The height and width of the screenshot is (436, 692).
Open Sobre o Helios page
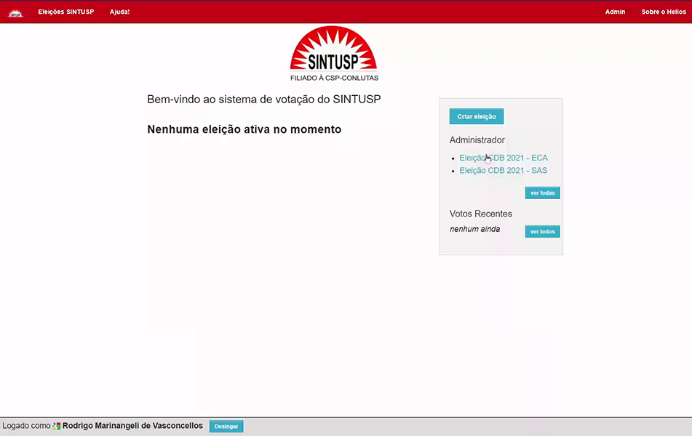[x=663, y=12]
